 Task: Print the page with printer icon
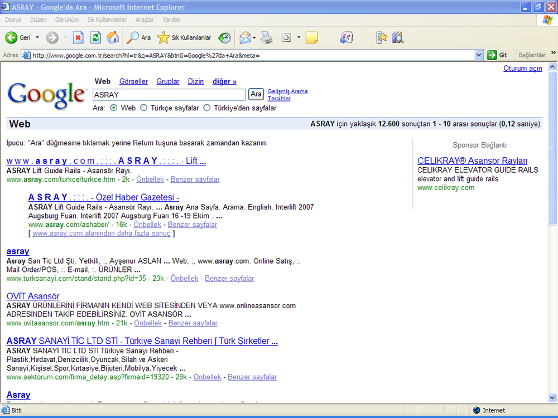pos(267,37)
